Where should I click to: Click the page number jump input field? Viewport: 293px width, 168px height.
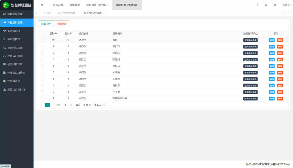(x=65, y=105)
